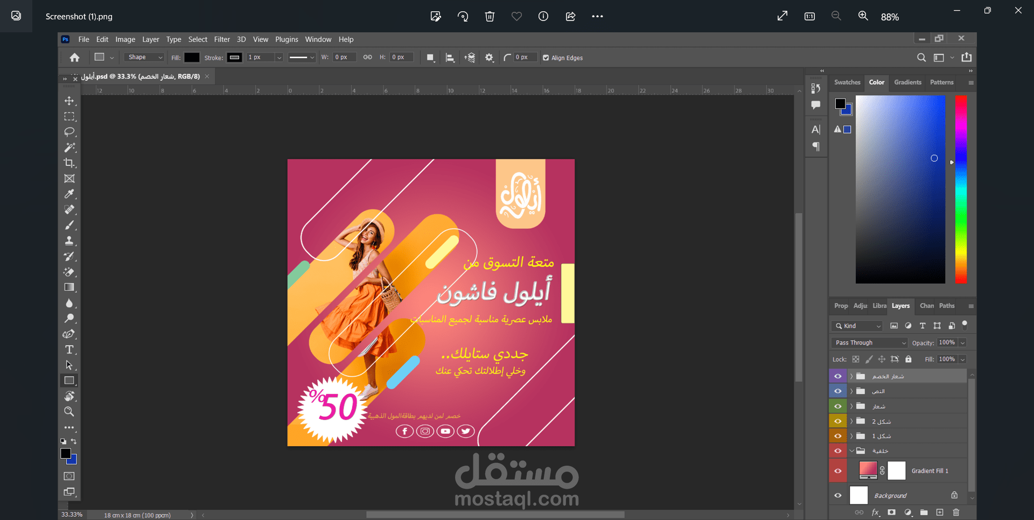1034x520 pixels.
Task: Open the Opacity slider dropdown arrow
Action: pyautogui.click(x=963, y=343)
